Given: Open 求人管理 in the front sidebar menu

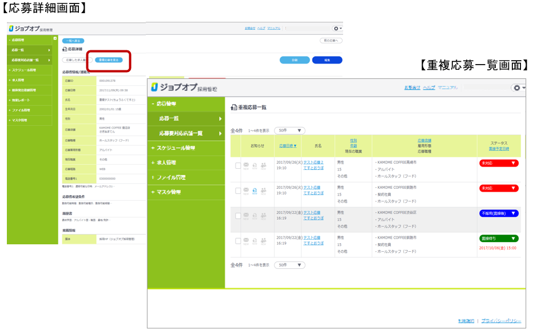Looking at the screenshot, I should pos(170,162).
